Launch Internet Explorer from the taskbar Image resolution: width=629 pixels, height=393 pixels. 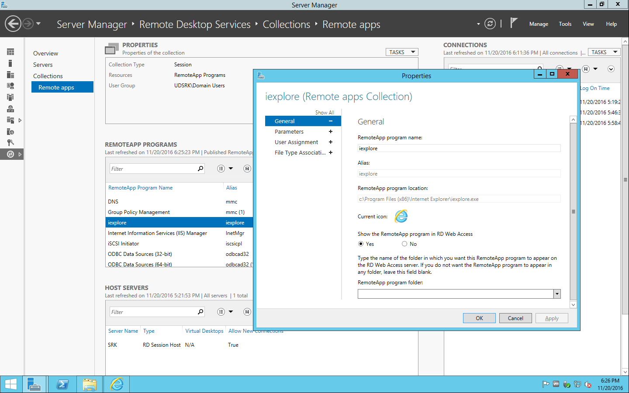pyautogui.click(x=116, y=384)
